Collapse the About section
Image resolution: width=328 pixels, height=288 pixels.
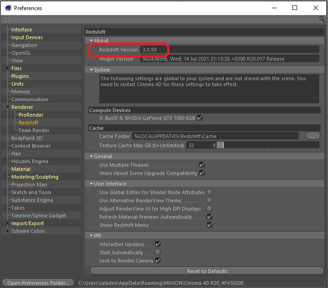[x=91, y=41]
